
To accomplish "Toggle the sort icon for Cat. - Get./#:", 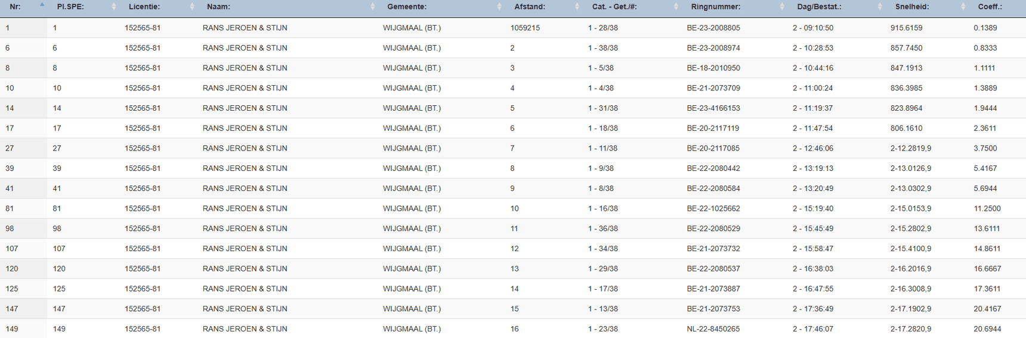I will pos(676,7).
